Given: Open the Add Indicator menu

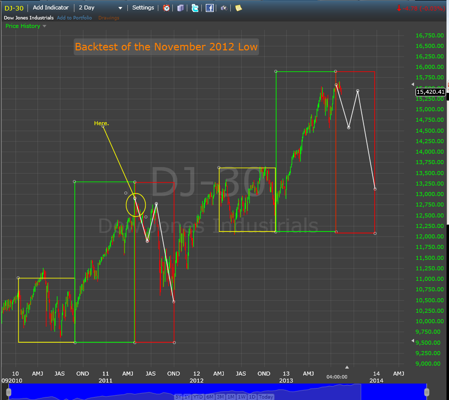Looking at the screenshot, I should [x=50, y=7].
